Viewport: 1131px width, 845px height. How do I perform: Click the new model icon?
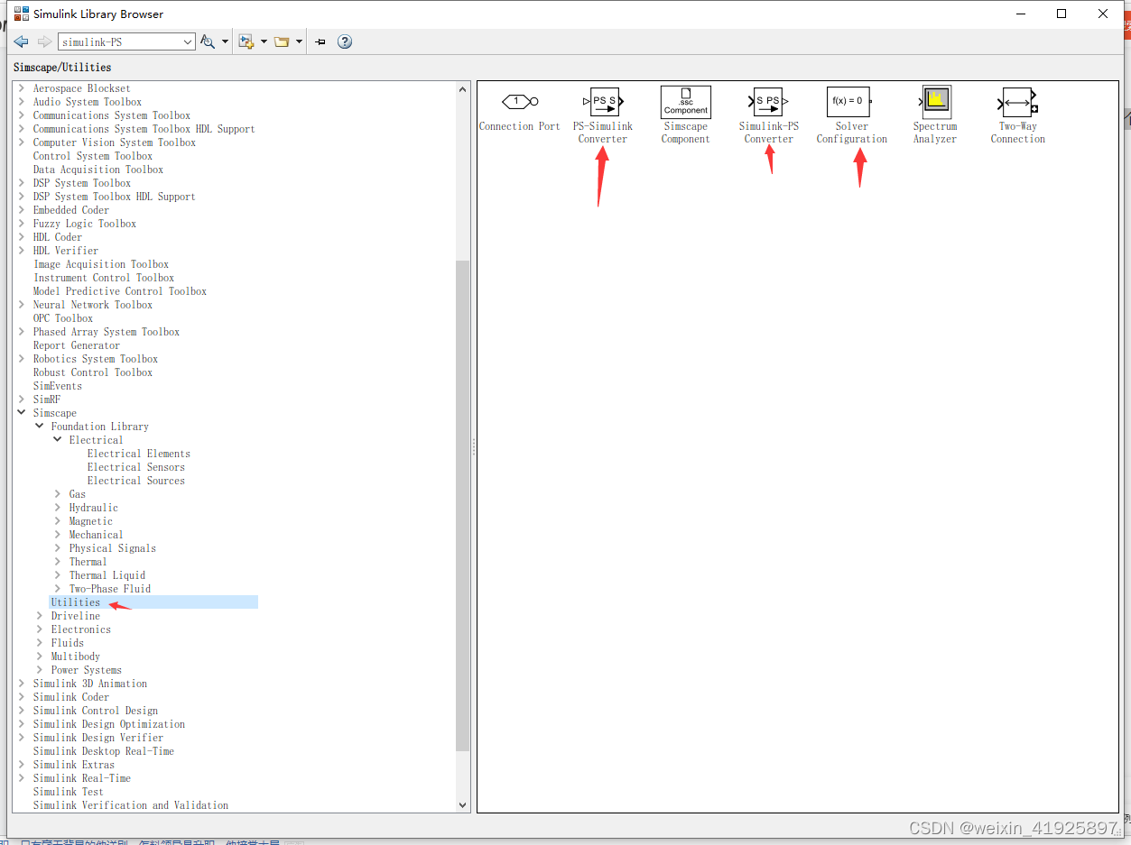[246, 41]
